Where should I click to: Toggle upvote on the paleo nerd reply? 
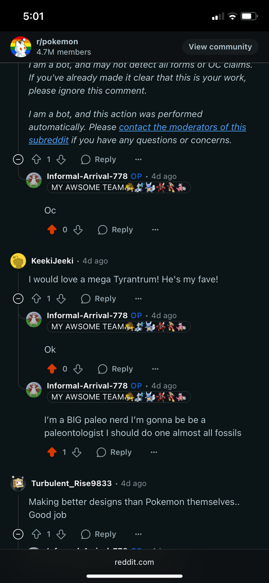(x=52, y=453)
